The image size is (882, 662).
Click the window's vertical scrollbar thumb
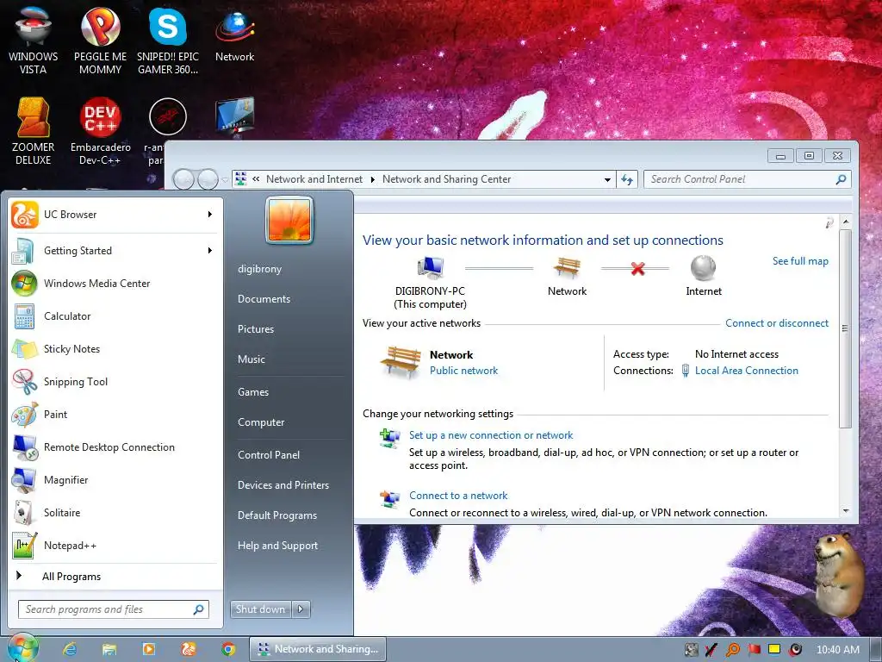click(x=845, y=328)
